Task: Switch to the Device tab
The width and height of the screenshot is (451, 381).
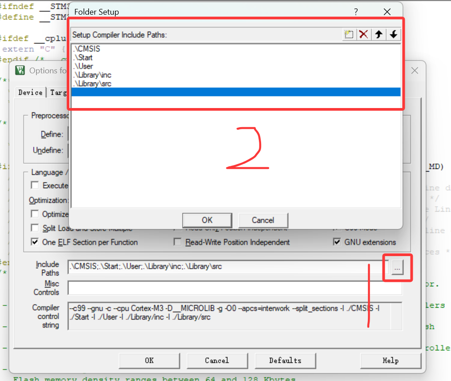Action: coord(30,92)
